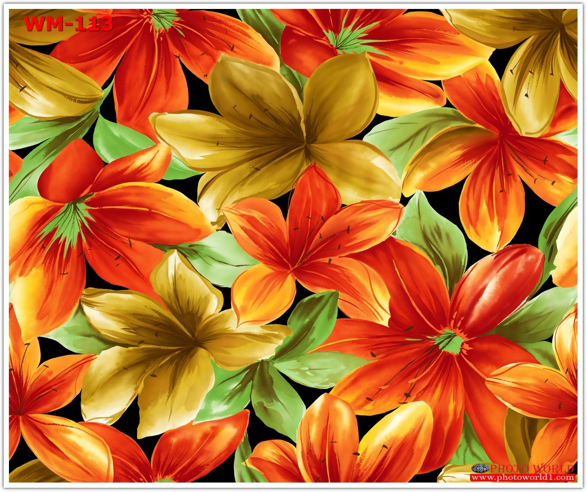
Task: Click center of lower-left olive-gold flower
Action: 192,337
